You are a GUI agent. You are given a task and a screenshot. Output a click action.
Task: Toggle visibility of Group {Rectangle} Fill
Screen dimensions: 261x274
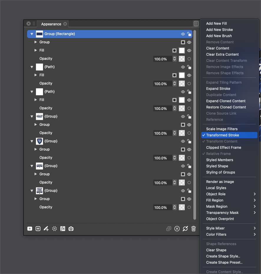click(x=189, y=51)
